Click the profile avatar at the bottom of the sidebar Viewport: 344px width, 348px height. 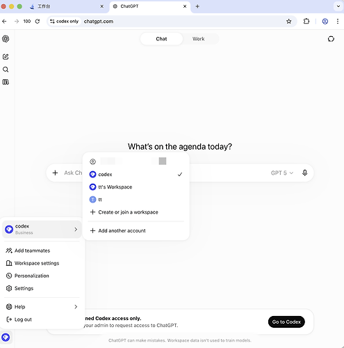[x=6, y=337]
